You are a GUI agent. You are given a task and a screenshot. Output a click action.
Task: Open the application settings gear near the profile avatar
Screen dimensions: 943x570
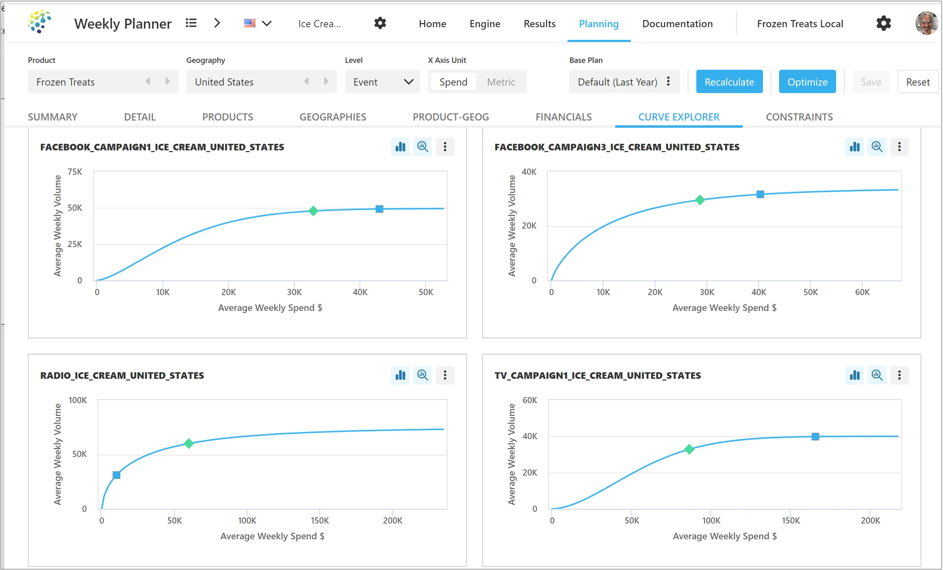tap(883, 23)
